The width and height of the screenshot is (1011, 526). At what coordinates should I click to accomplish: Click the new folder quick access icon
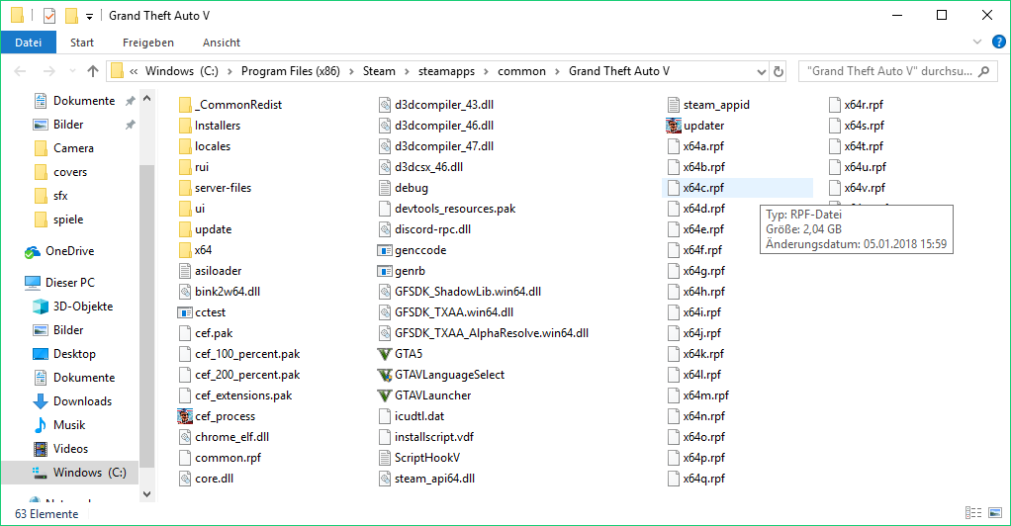coord(71,16)
